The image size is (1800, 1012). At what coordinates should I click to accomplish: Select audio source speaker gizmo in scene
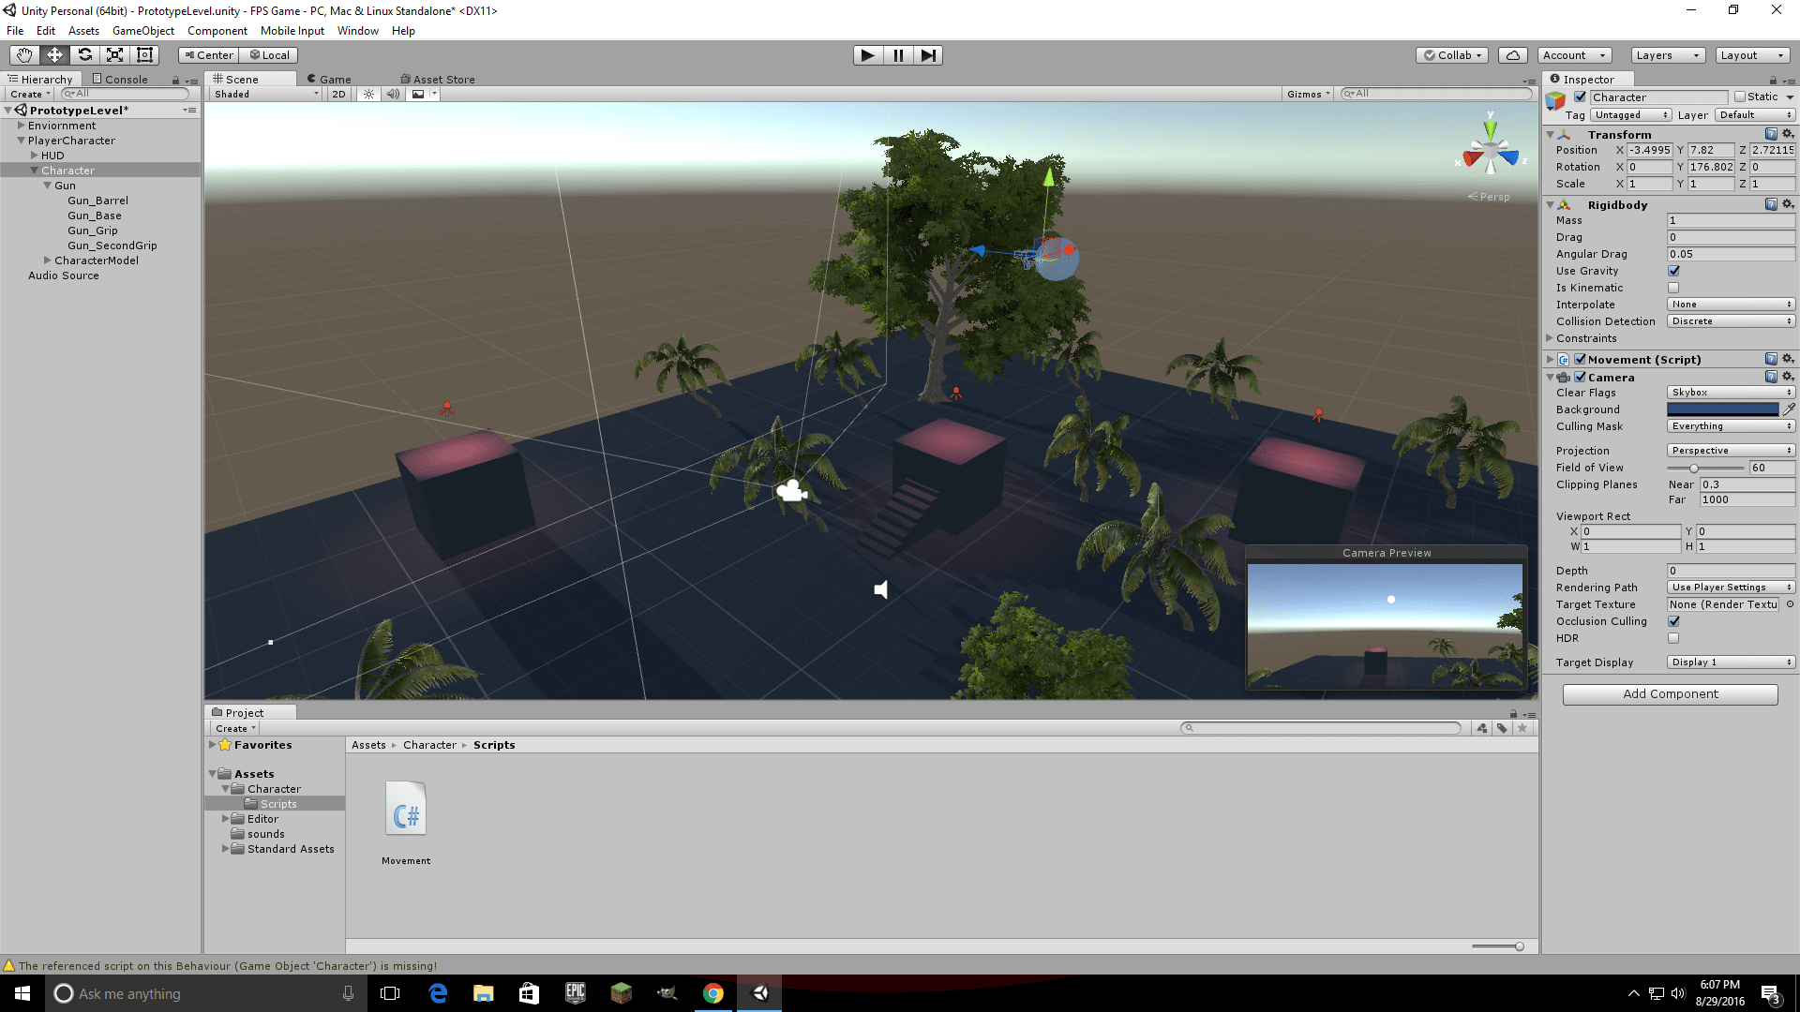(880, 589)
